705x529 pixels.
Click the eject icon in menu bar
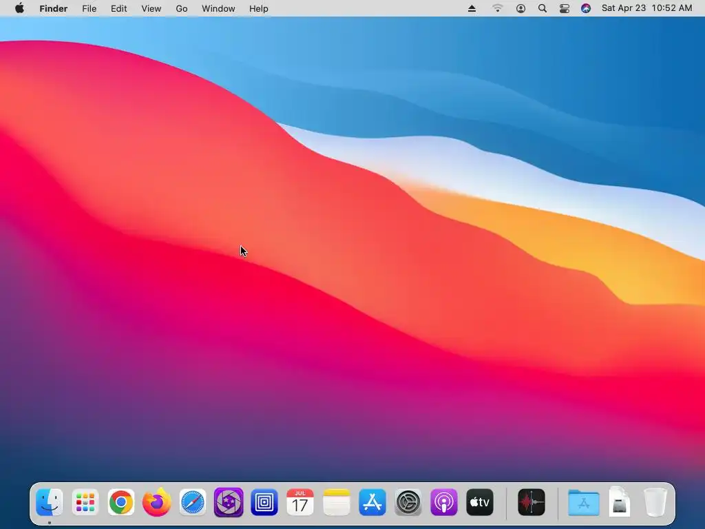point(472,8)
